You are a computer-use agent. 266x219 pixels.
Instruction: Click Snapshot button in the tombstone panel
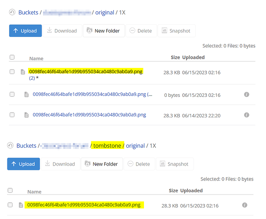pos(175,164)
